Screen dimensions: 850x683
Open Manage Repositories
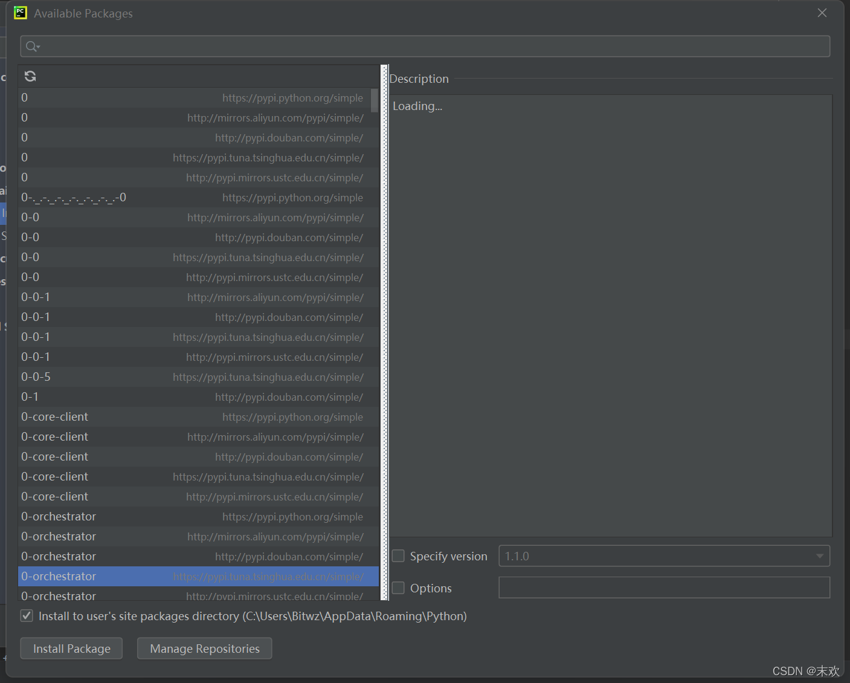[205, 649]
